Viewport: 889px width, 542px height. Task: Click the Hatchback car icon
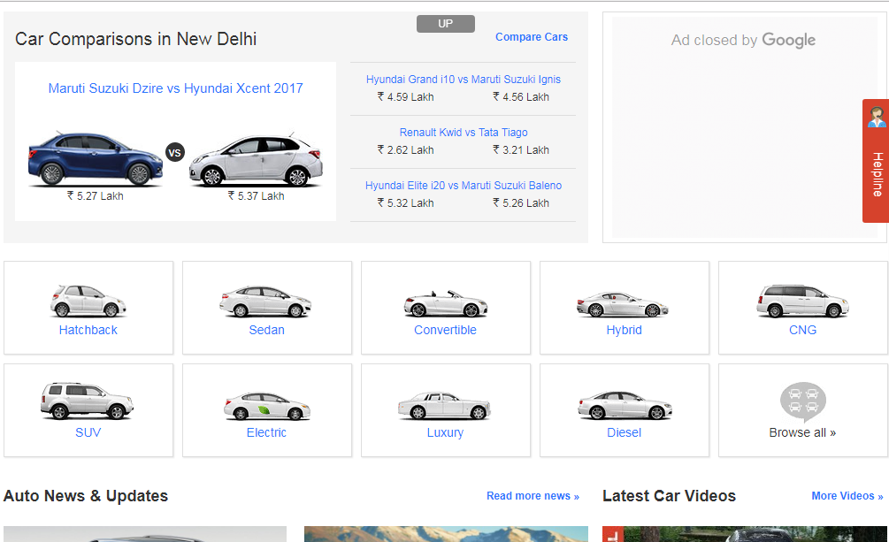[88, 301]
